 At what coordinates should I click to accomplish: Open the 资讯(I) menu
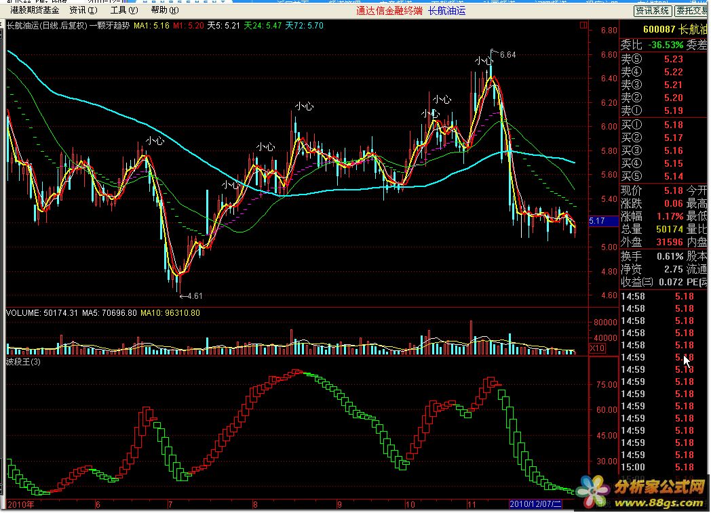pyautogui.click(x=83, y=10)
